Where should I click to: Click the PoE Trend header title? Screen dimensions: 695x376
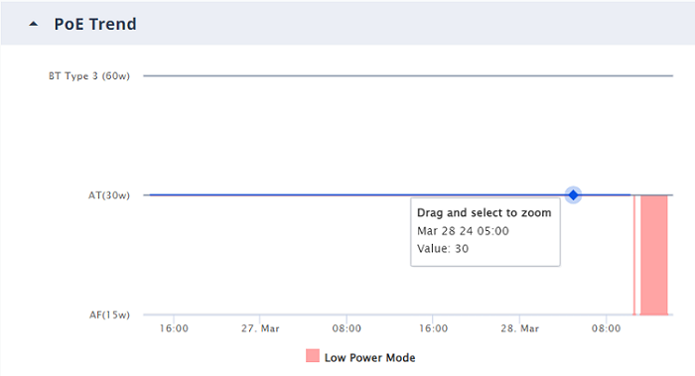click(x=95, y=24)
